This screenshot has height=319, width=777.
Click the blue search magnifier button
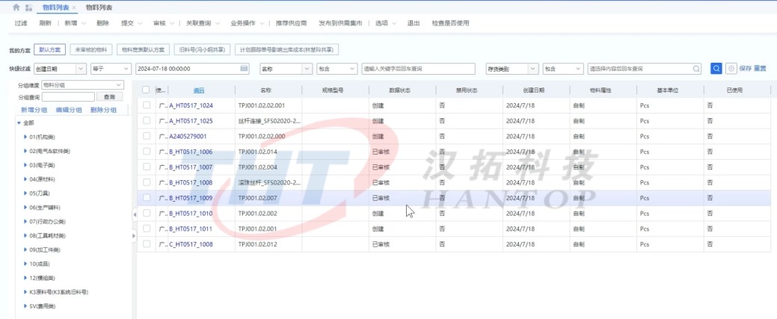tap(716, 68)
